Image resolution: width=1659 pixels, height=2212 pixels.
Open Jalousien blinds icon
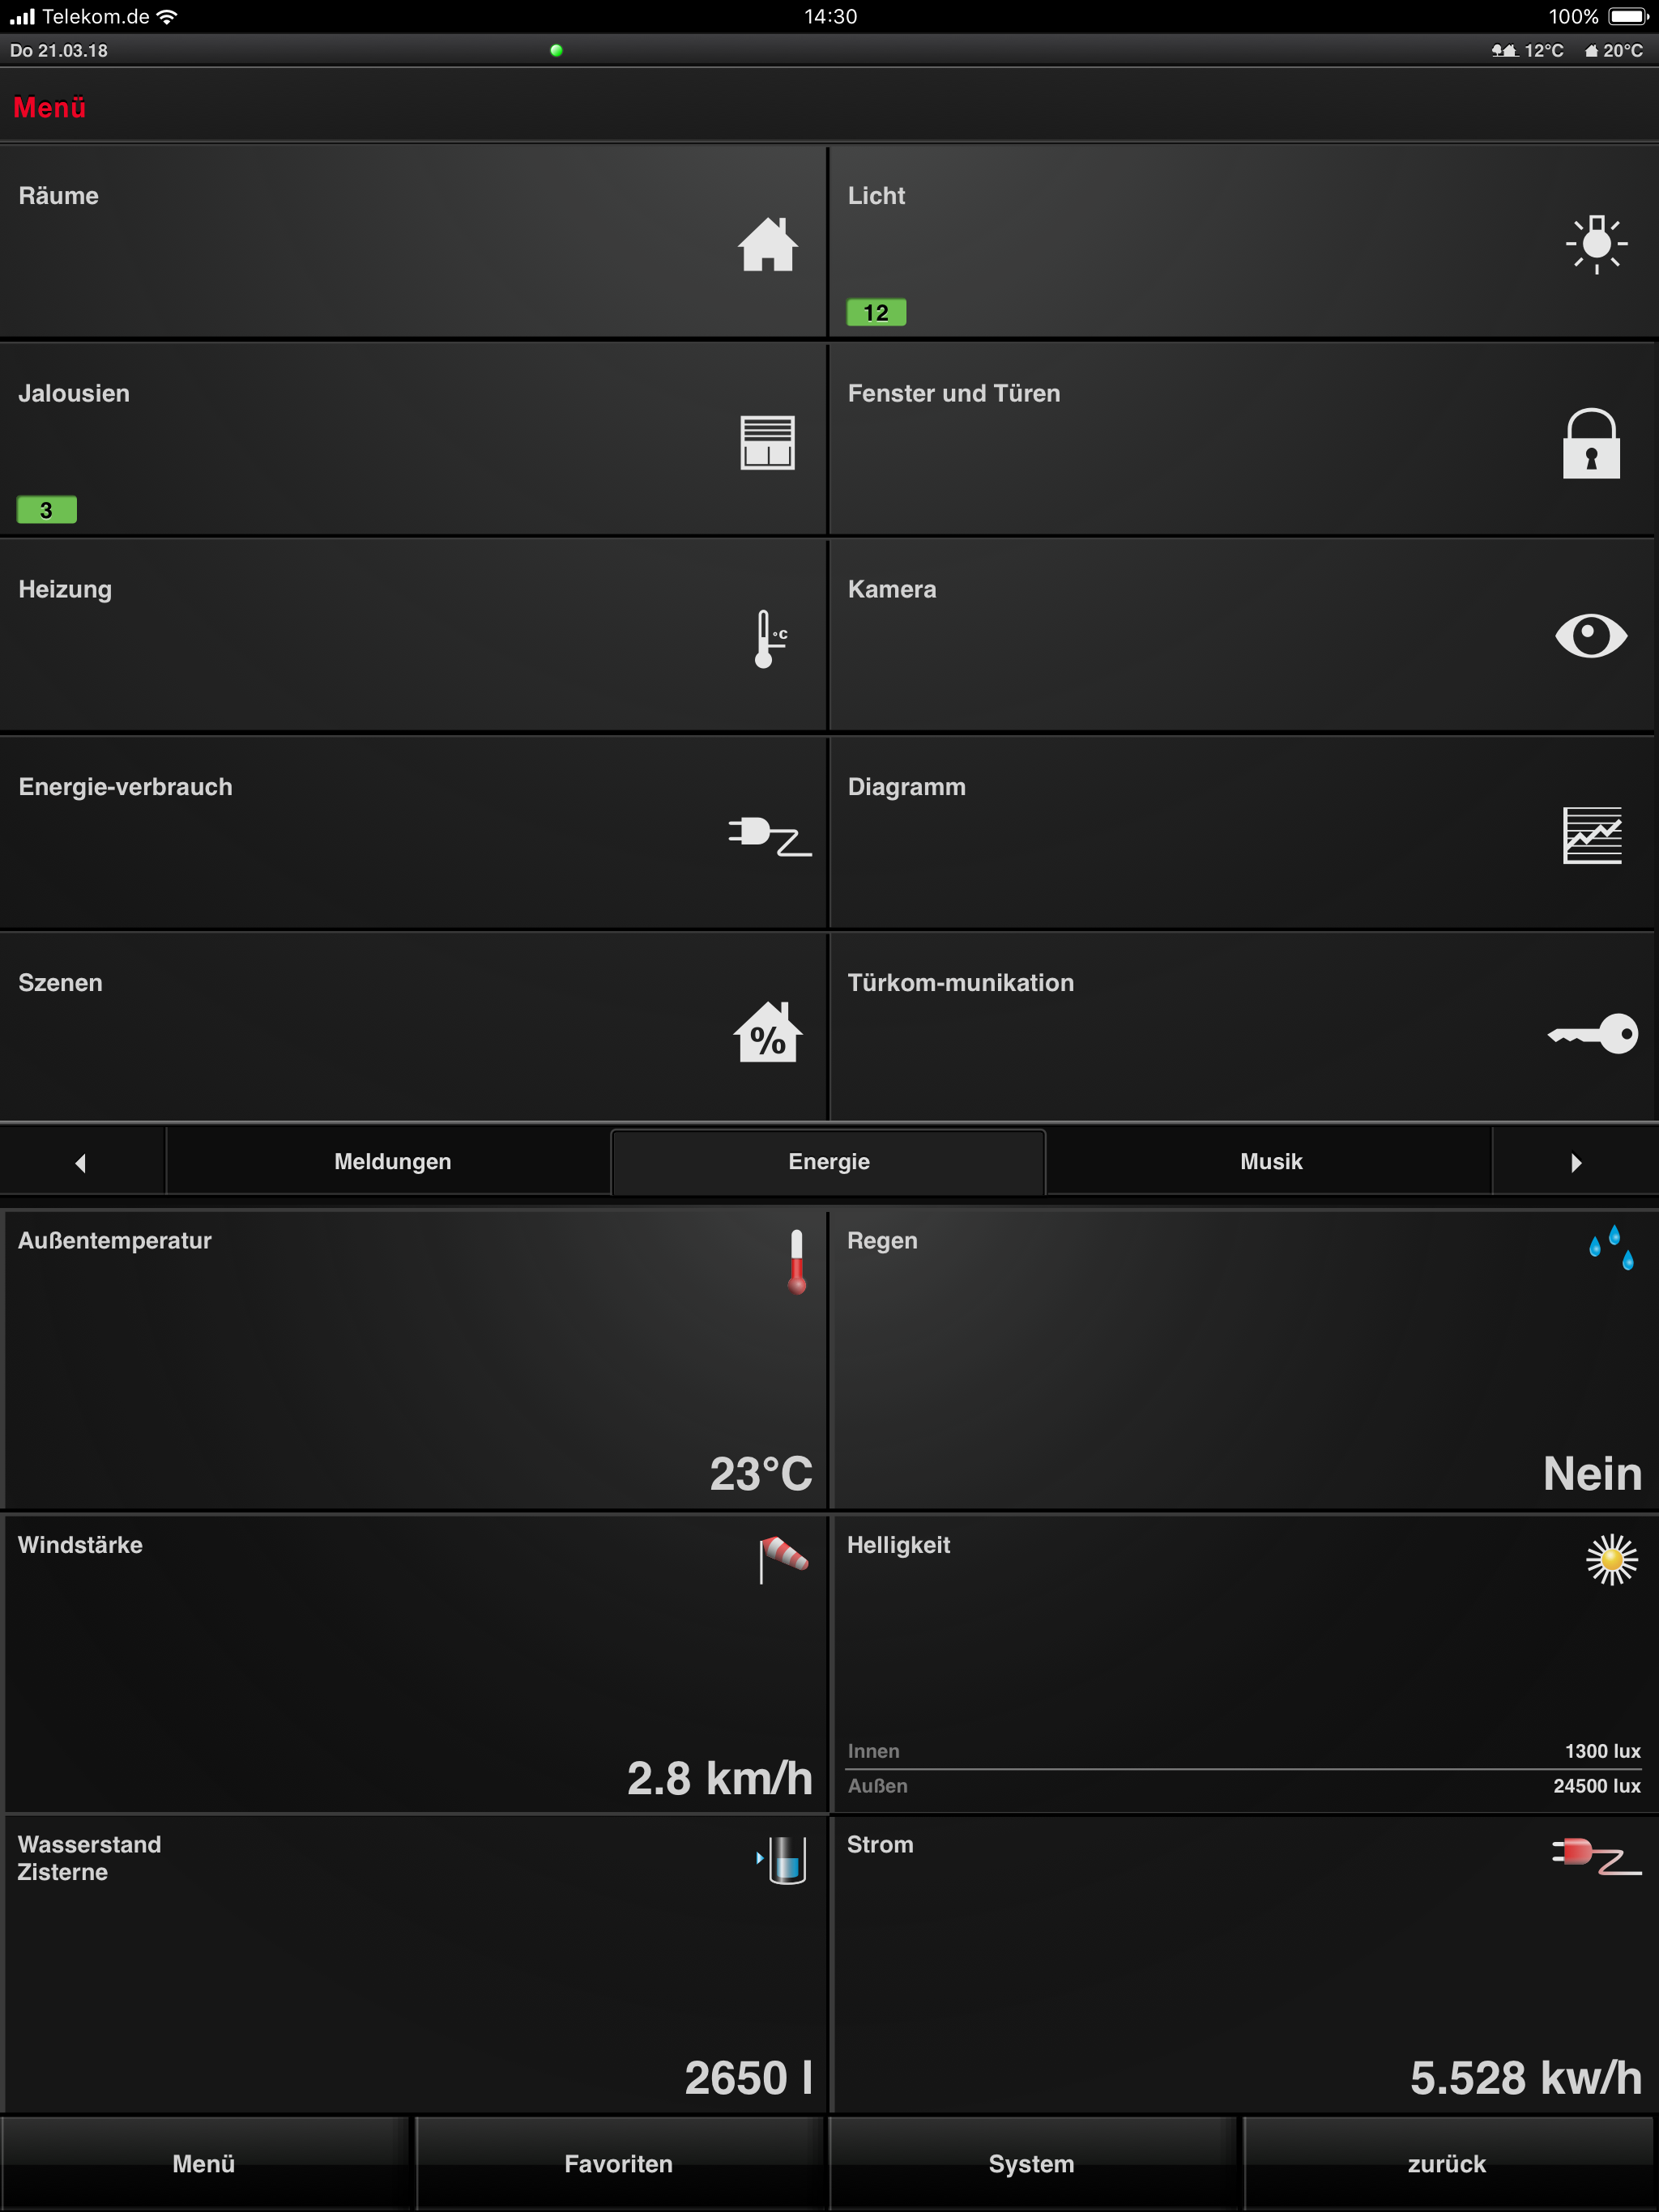click(767, 442)
